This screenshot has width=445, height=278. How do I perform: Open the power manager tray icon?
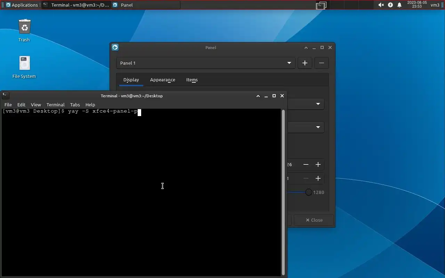[x=390, y=5]
